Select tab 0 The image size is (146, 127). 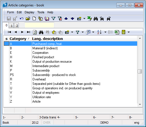pos(6,25)
